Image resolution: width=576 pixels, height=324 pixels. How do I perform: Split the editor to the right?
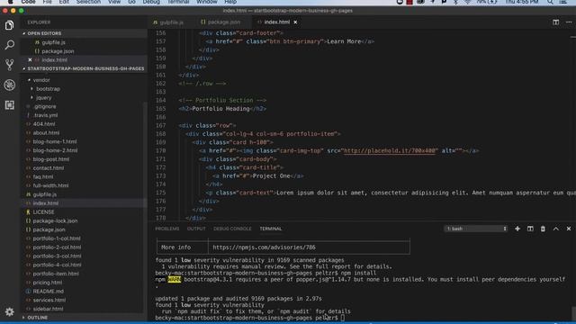click(555, 22)
